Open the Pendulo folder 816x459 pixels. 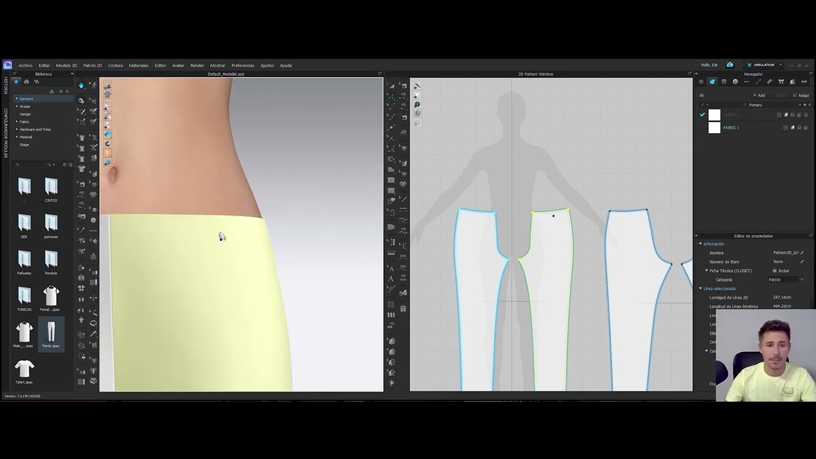tap(51, 262)
